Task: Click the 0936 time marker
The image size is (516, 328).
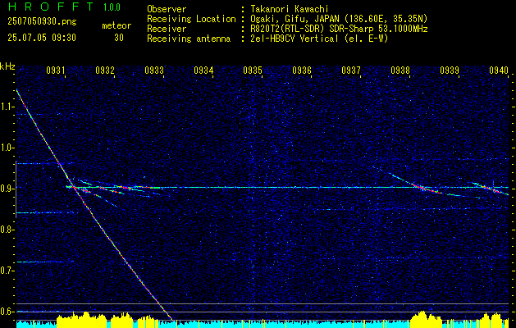Action: point(302,70)
